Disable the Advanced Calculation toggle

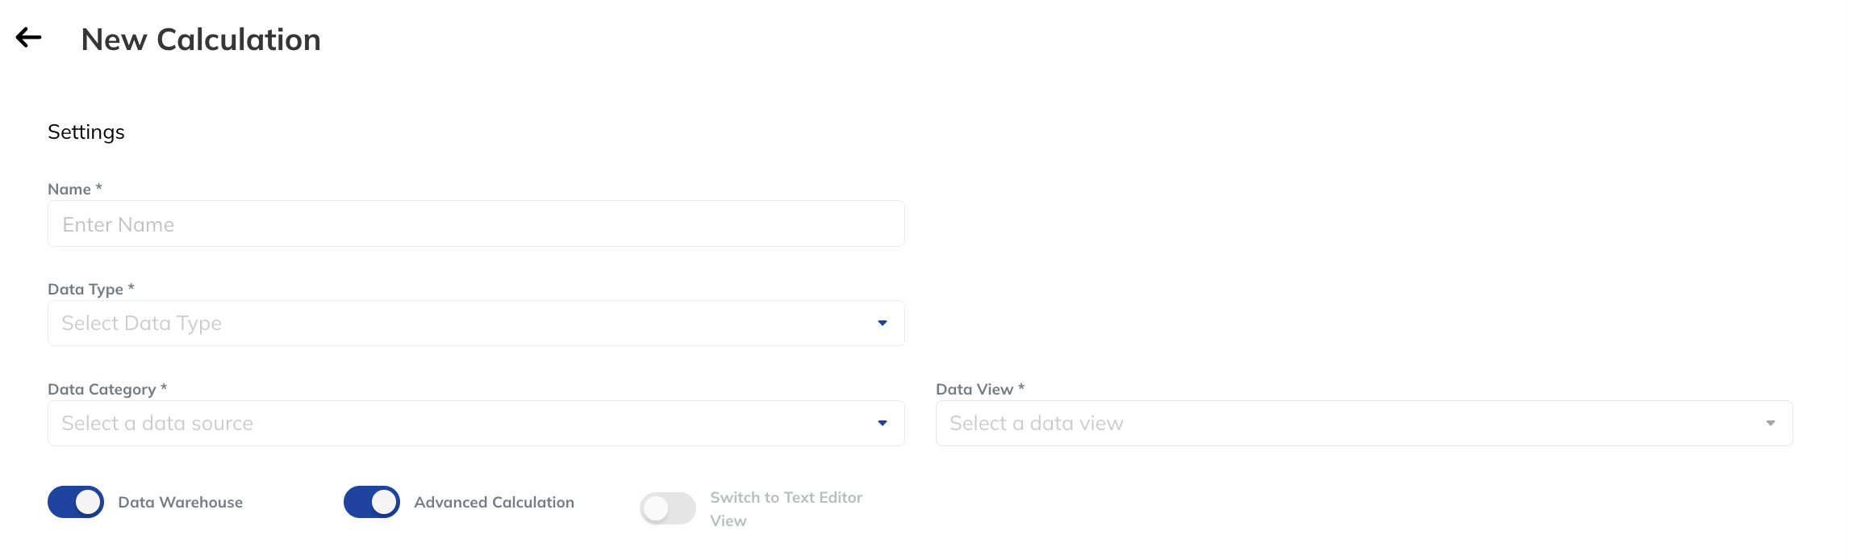coord(372,502)
